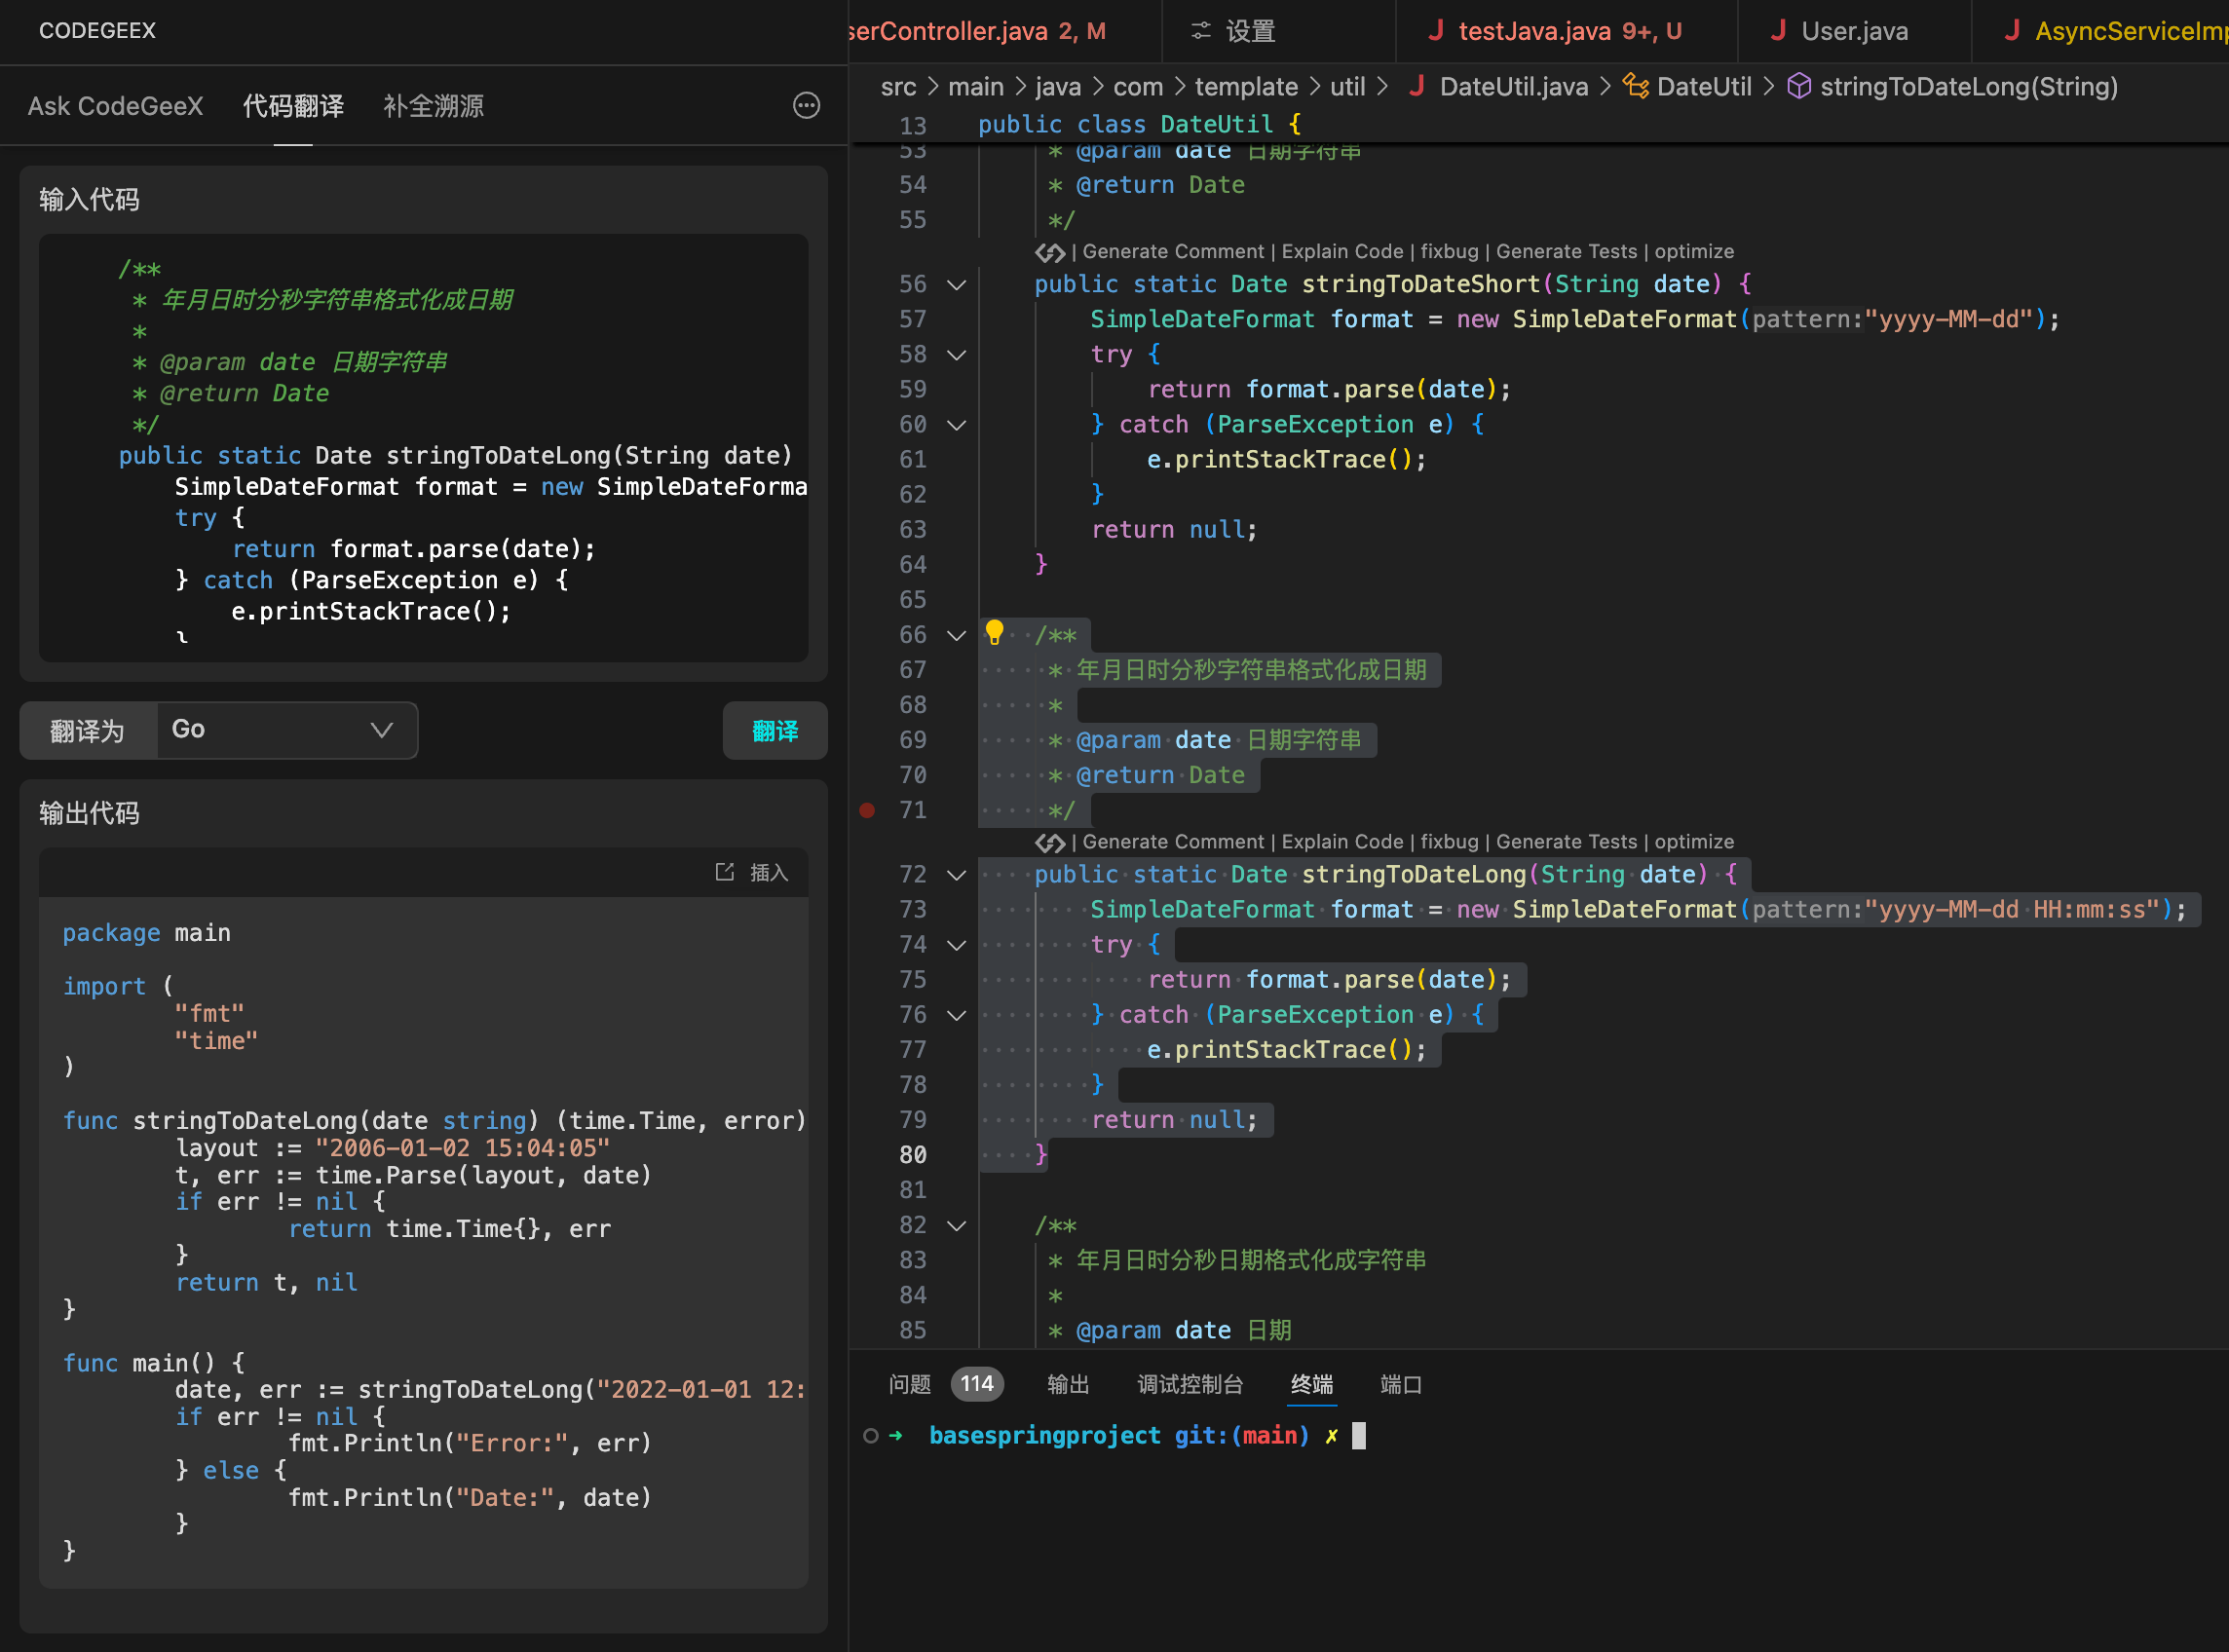Click the 翻译 translate button
The height and width of the screenshot is (1652, 2229).
pyautogui.click(x=775, y=731)
